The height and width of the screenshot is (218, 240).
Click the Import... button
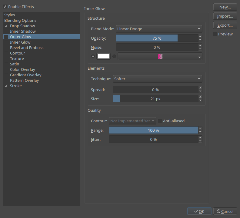coord(225,16)
